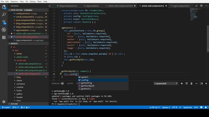209x117 pixels.
Task: Click the master branch indicator
Action: (6, 107)
